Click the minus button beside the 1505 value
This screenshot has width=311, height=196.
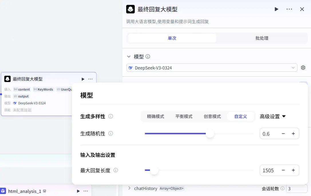pos(283,170)
